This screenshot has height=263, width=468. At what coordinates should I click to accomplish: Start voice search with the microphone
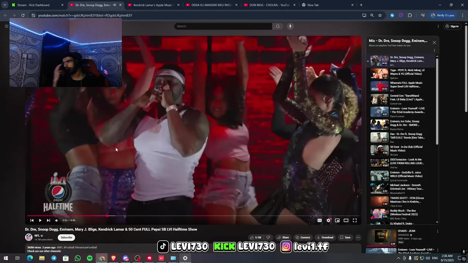(x=290, y=26)
